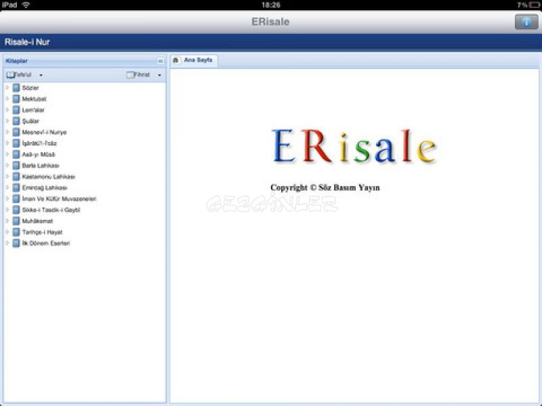Click the book icon next to Asâ-yı Mûsâ

(x=16, y=154)
